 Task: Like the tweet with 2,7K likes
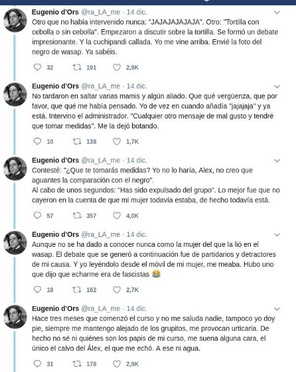116,289
